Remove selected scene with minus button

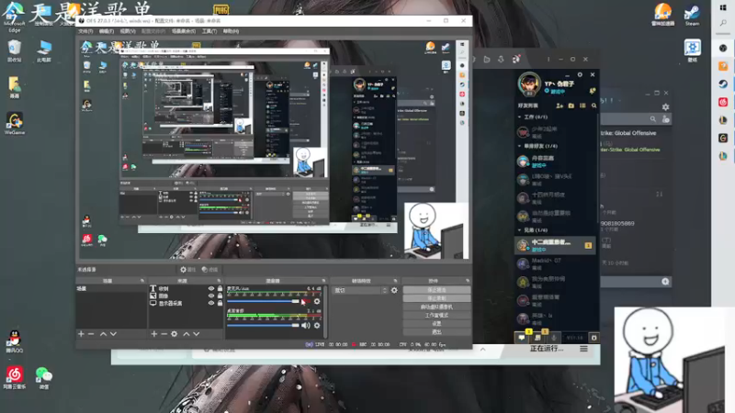[x=91, y=334]
